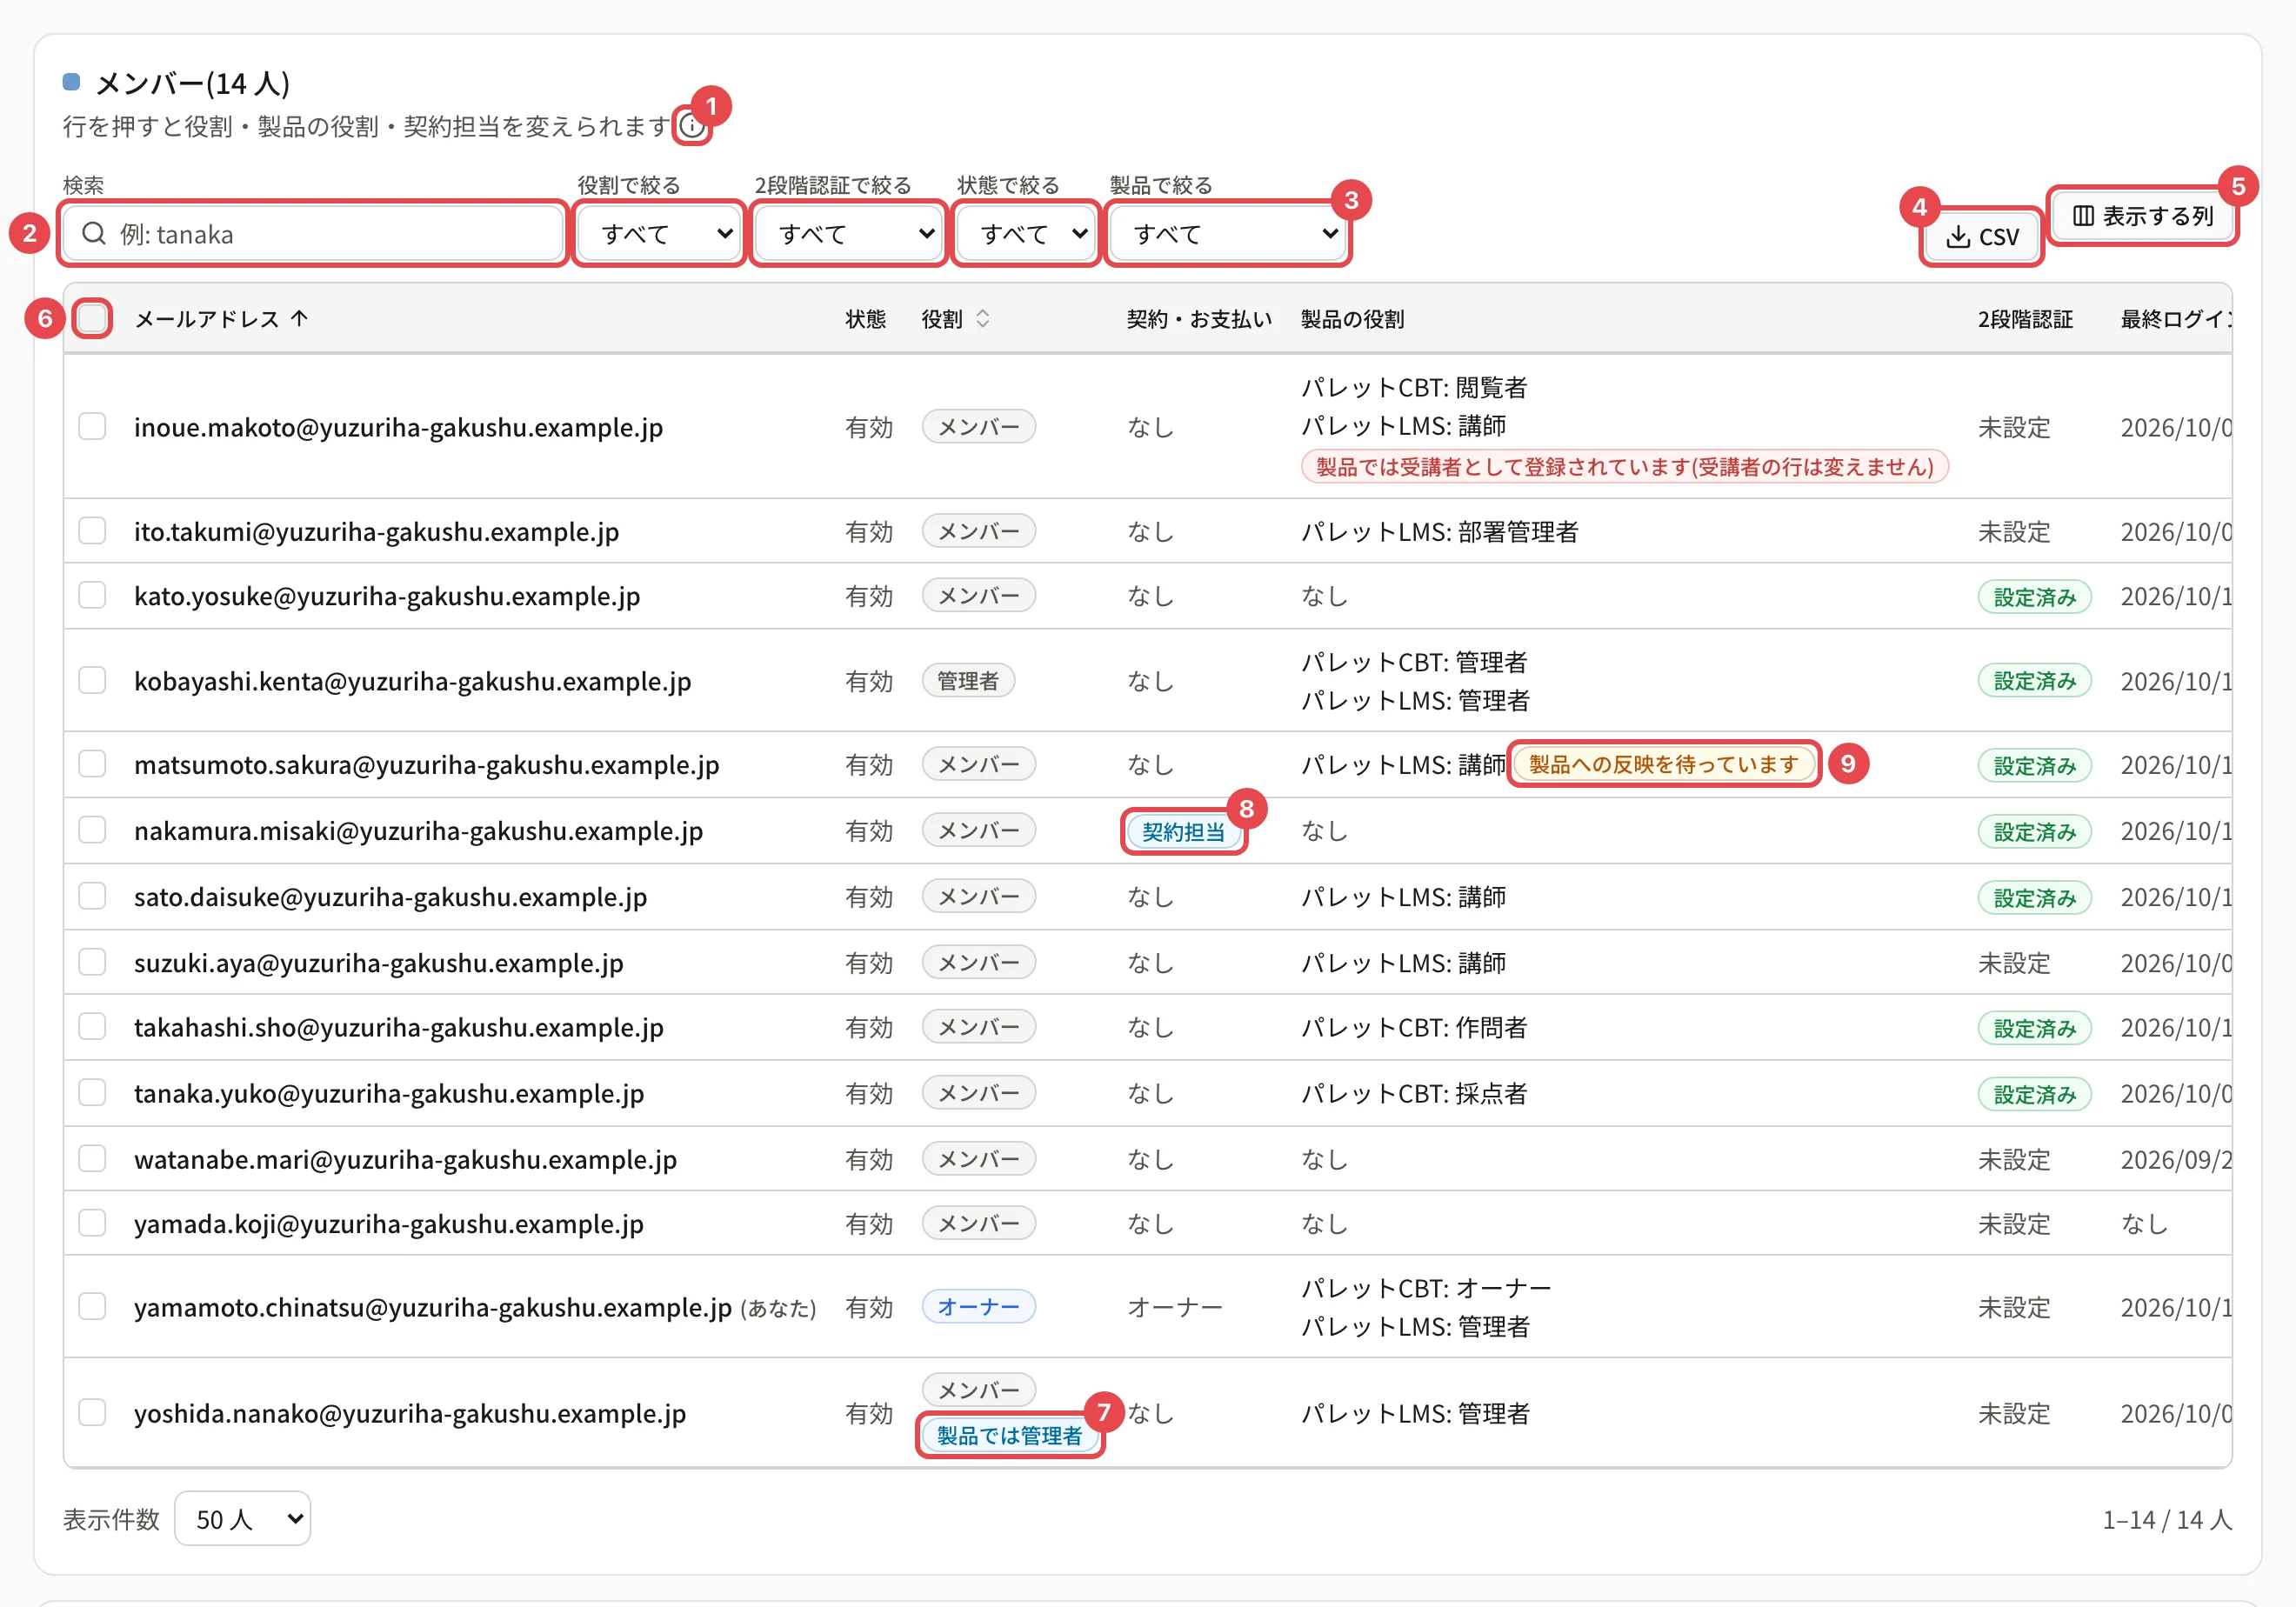This screenshot has height=1607, width=2296.
Task: Select the matsumoto.sakura row checkbox
Action: [x=93, y=765]
